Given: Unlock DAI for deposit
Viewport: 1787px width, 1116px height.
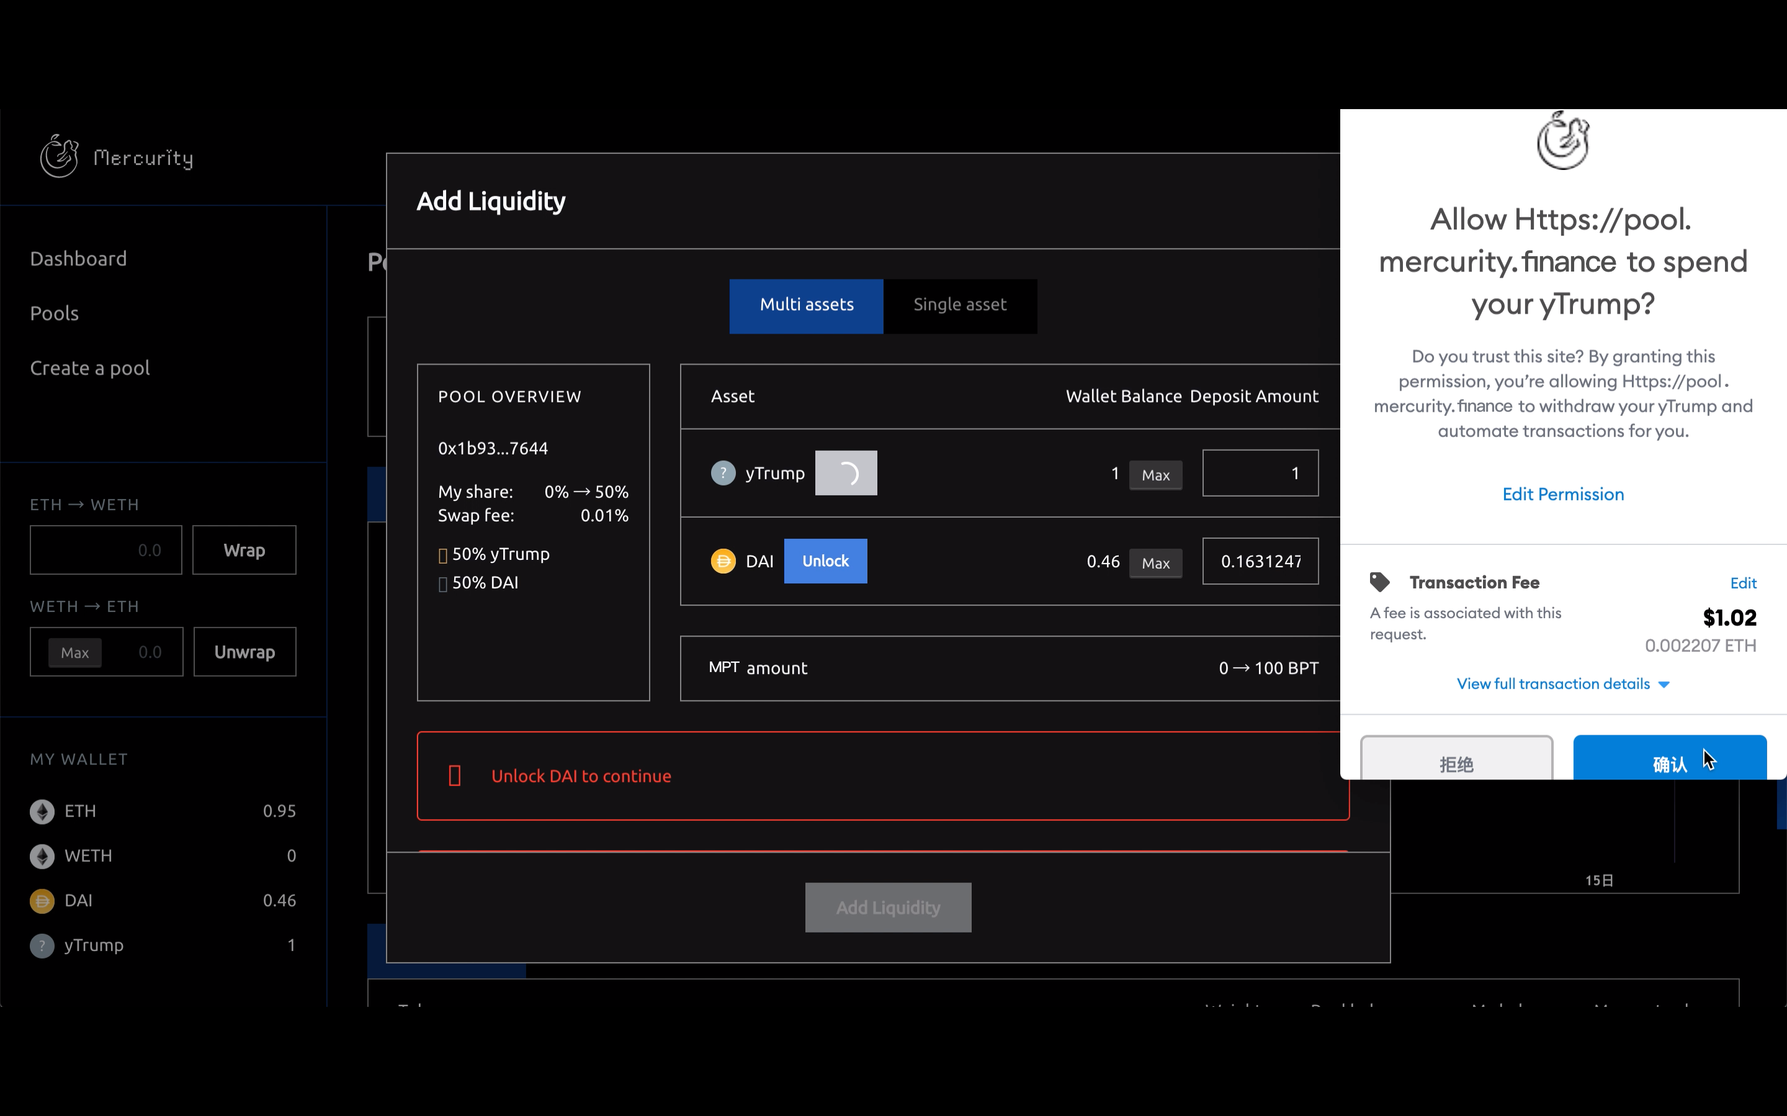Looking at the screenshot, I should [x=825, y=561].
